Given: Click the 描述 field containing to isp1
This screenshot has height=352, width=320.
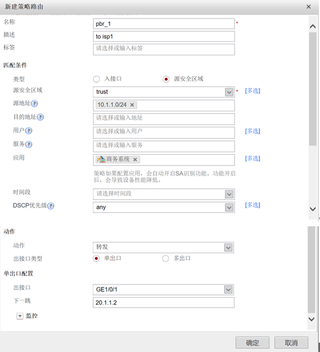Looking at the screenshot, I should [164, 36].
